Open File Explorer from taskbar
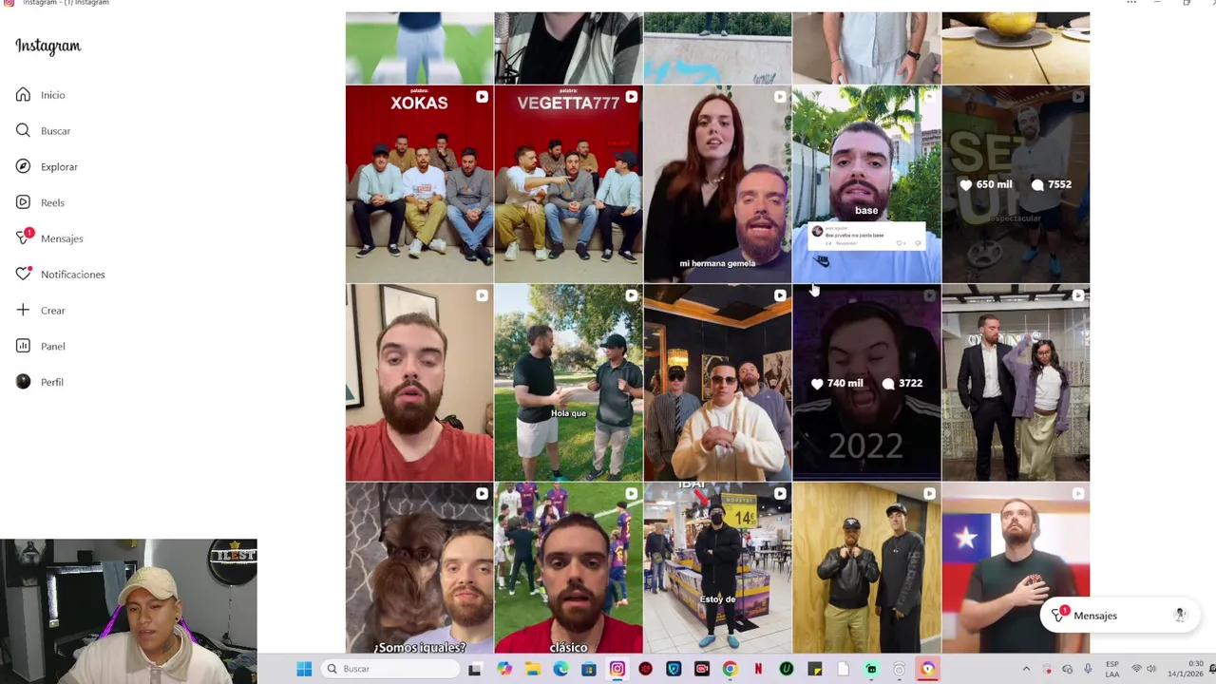This screenshot has height=684, width=1216. (533, 669)
